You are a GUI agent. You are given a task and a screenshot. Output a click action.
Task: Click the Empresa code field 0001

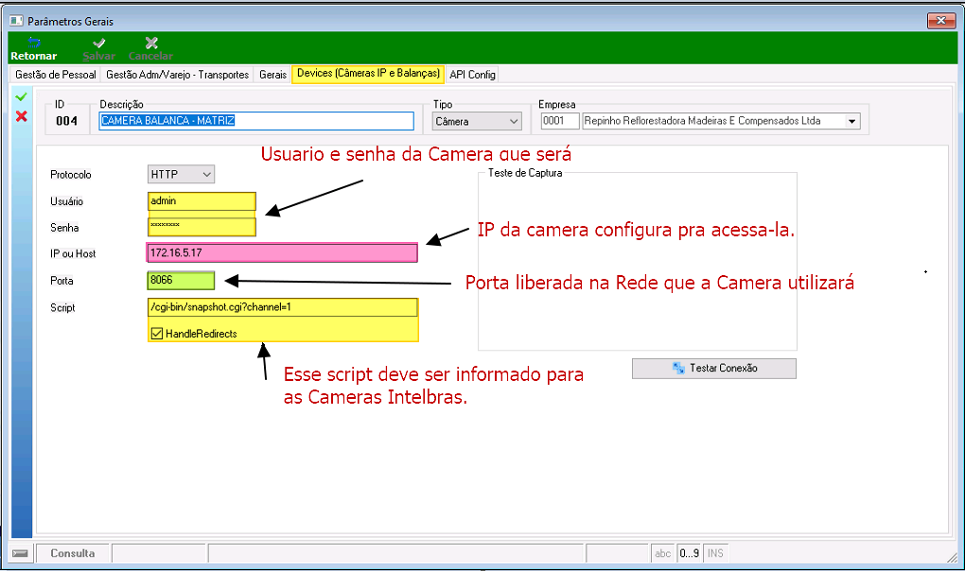(560, 121)
